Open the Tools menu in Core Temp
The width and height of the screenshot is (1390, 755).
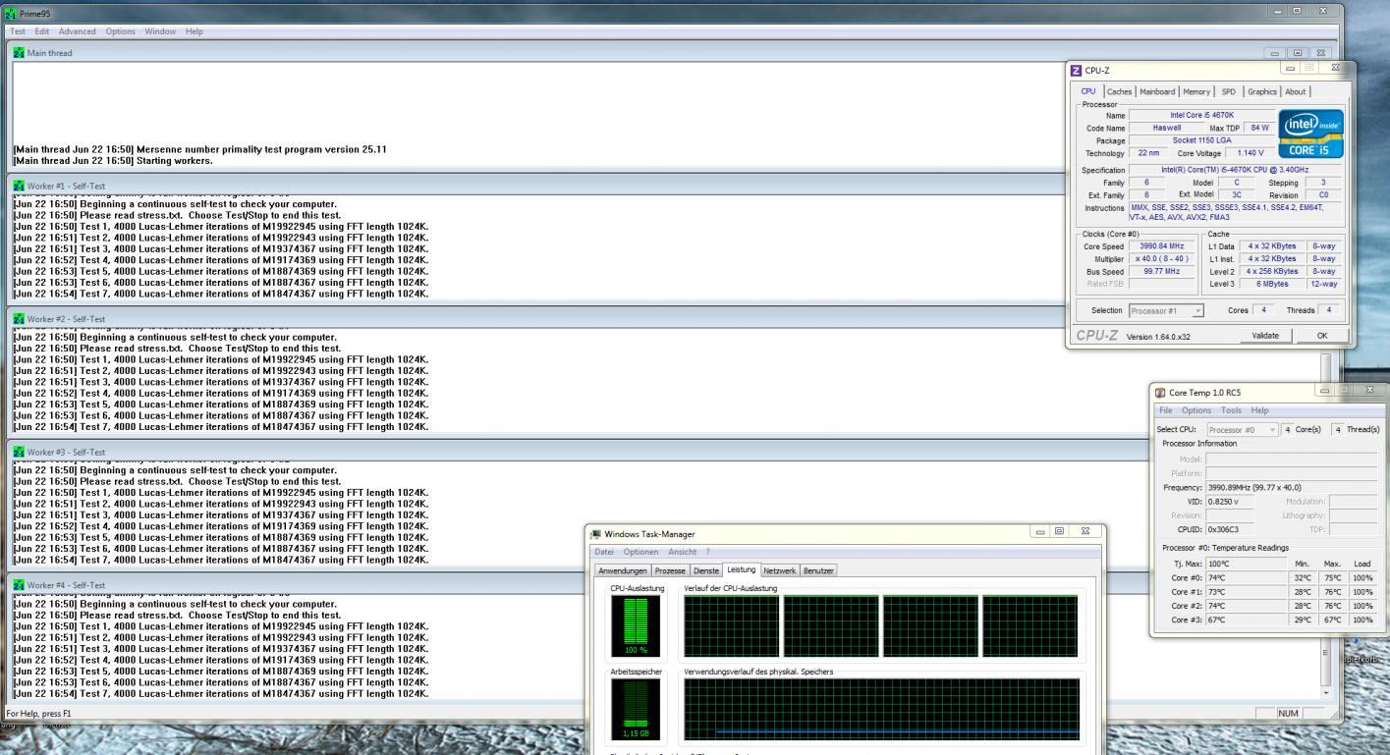pyautogui.click(x=1231, y=409)
